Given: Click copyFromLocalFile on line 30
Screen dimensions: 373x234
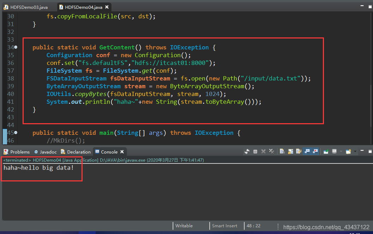Looking at the screenshot, I should point(87,16).
